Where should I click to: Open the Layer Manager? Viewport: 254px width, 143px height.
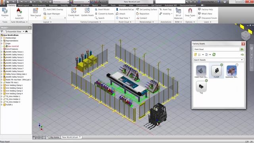(52, 14)
